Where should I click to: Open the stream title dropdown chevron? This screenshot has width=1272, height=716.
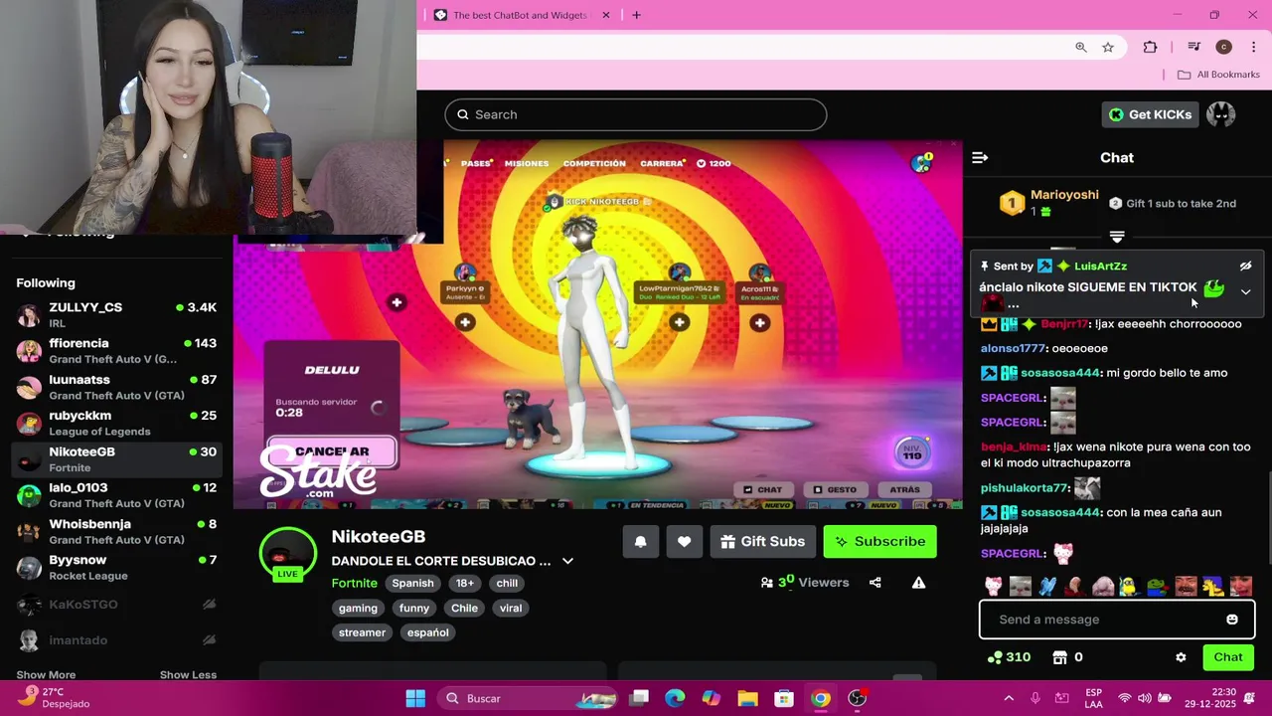click(567, 561)
